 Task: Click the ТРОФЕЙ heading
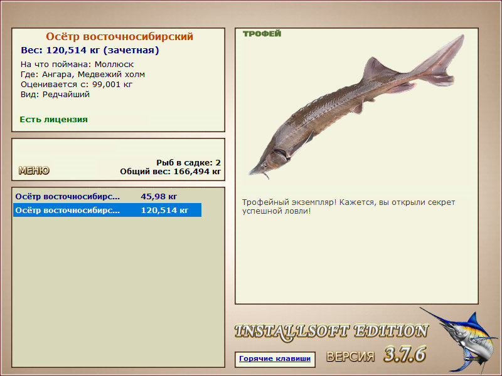click(262, 34)
